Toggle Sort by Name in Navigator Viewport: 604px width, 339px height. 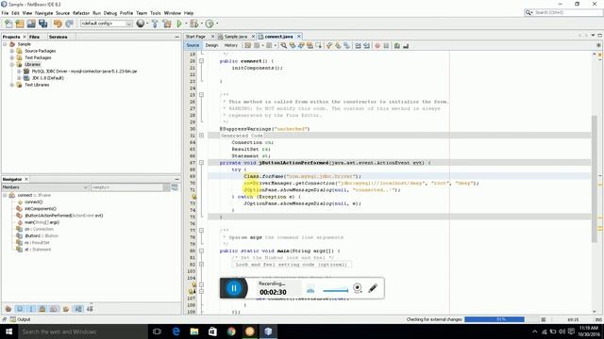click(x=78, y=309)
